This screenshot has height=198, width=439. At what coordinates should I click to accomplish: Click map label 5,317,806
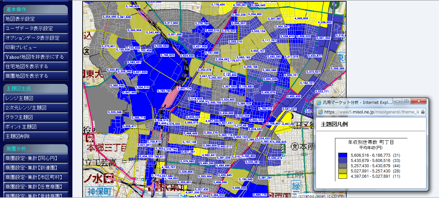[171, 23]
